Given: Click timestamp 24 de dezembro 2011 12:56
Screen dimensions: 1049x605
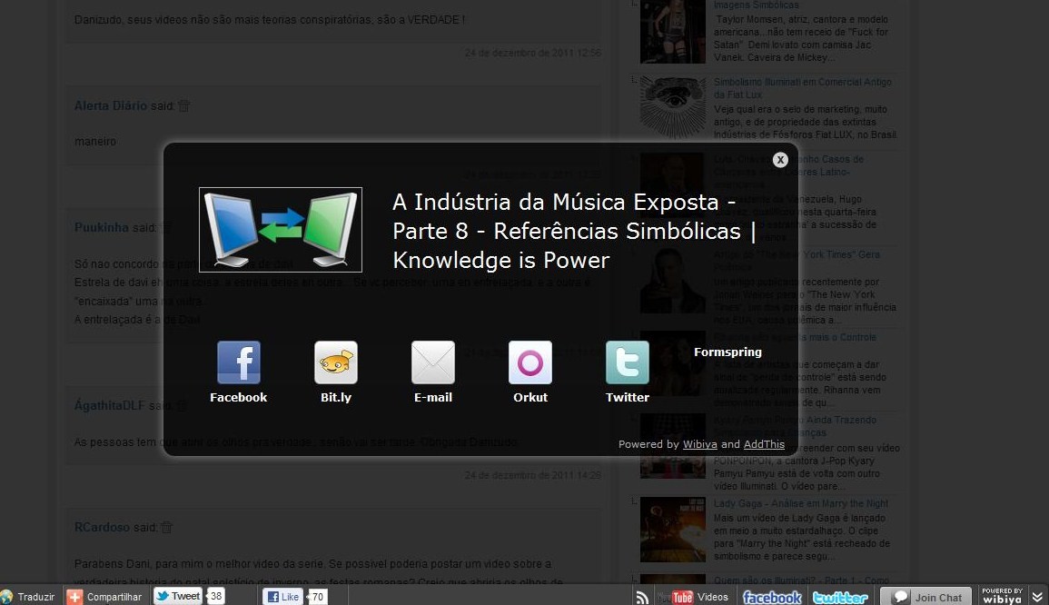Looking at the screenshot, I should [532, 53].
